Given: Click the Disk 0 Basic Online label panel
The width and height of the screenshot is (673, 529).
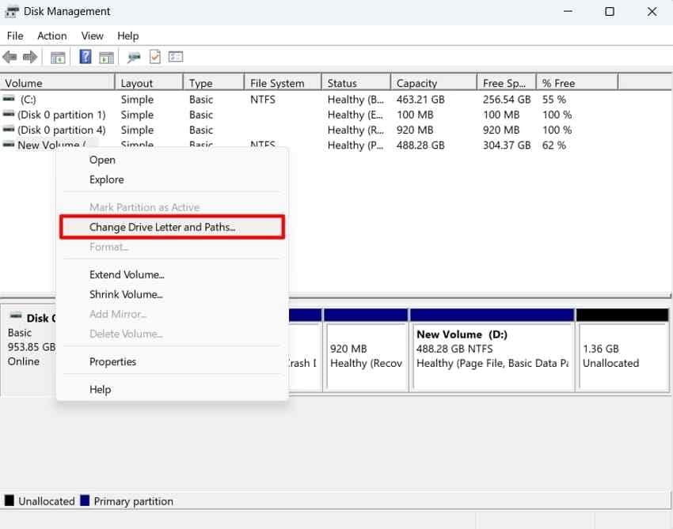Looking at the screenshot, I should click(29, 350).
